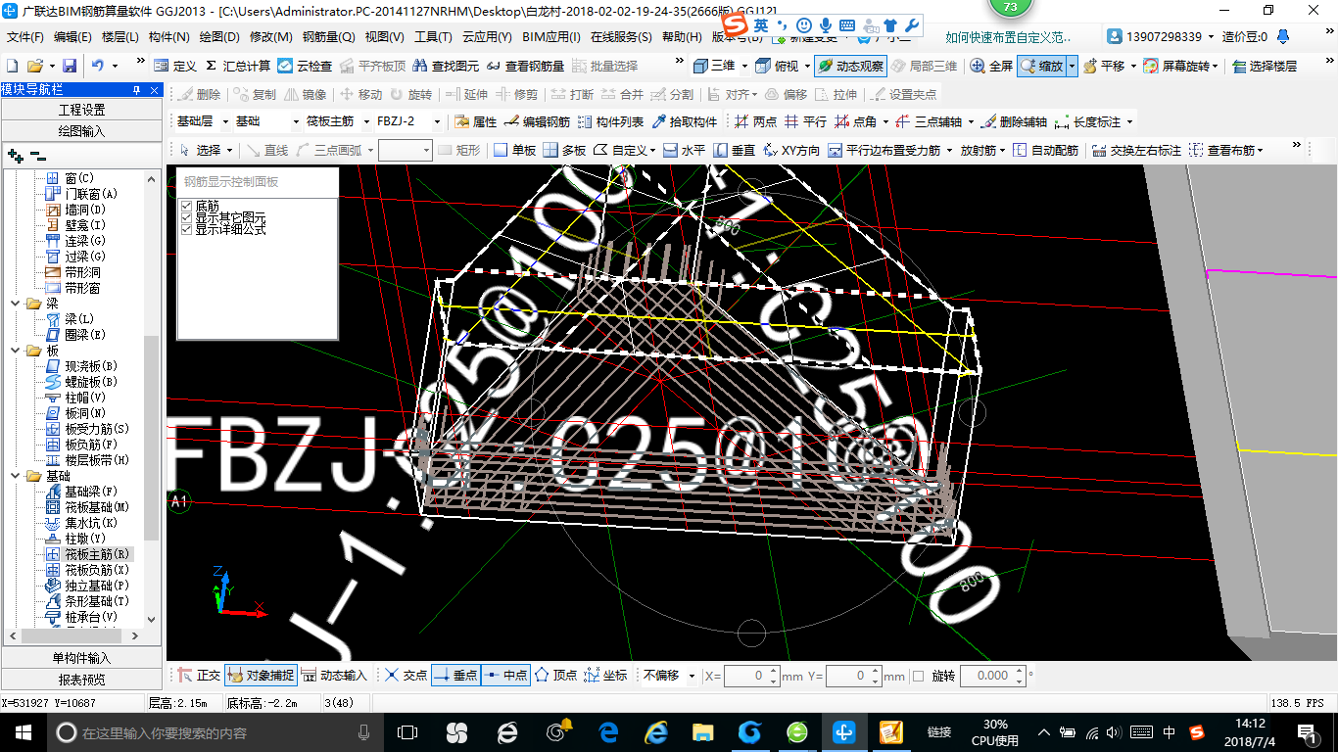Open the 帮助(H) menu
The image size is (1338, 752).
click(x=682, y=37)
